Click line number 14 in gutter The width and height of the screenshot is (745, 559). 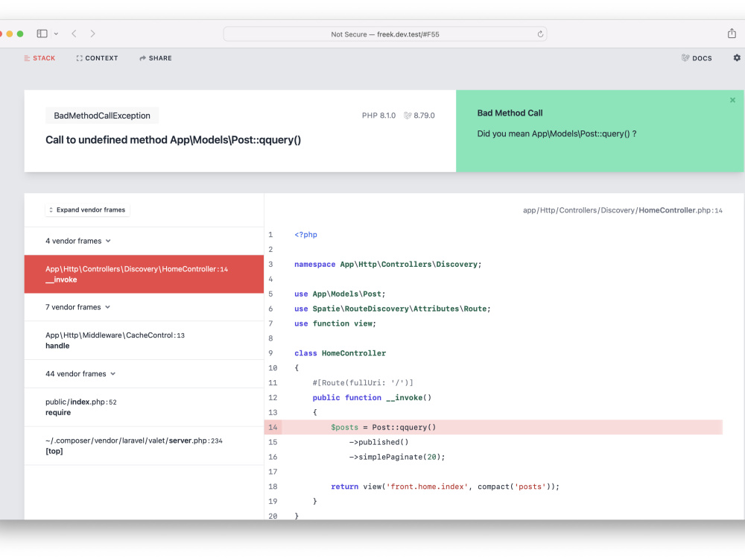click(x=273, y=427)
